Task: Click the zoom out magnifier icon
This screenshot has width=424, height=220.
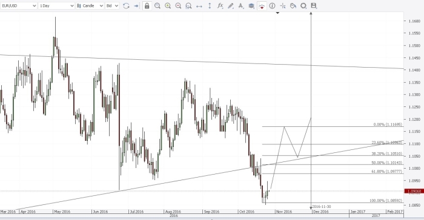Action: tap(178, 5)
